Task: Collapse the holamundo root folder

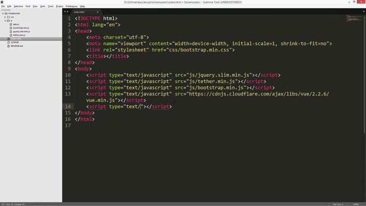Action: 3,14
